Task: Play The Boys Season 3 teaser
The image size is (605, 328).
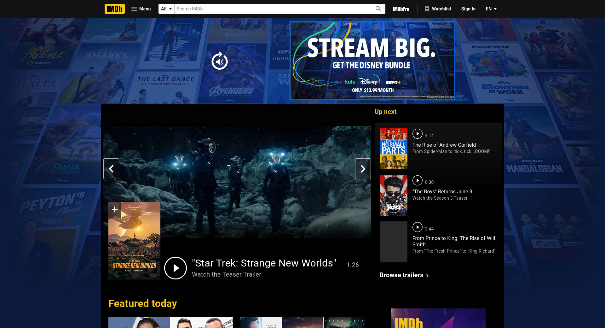Action: [x=418, y=180]
